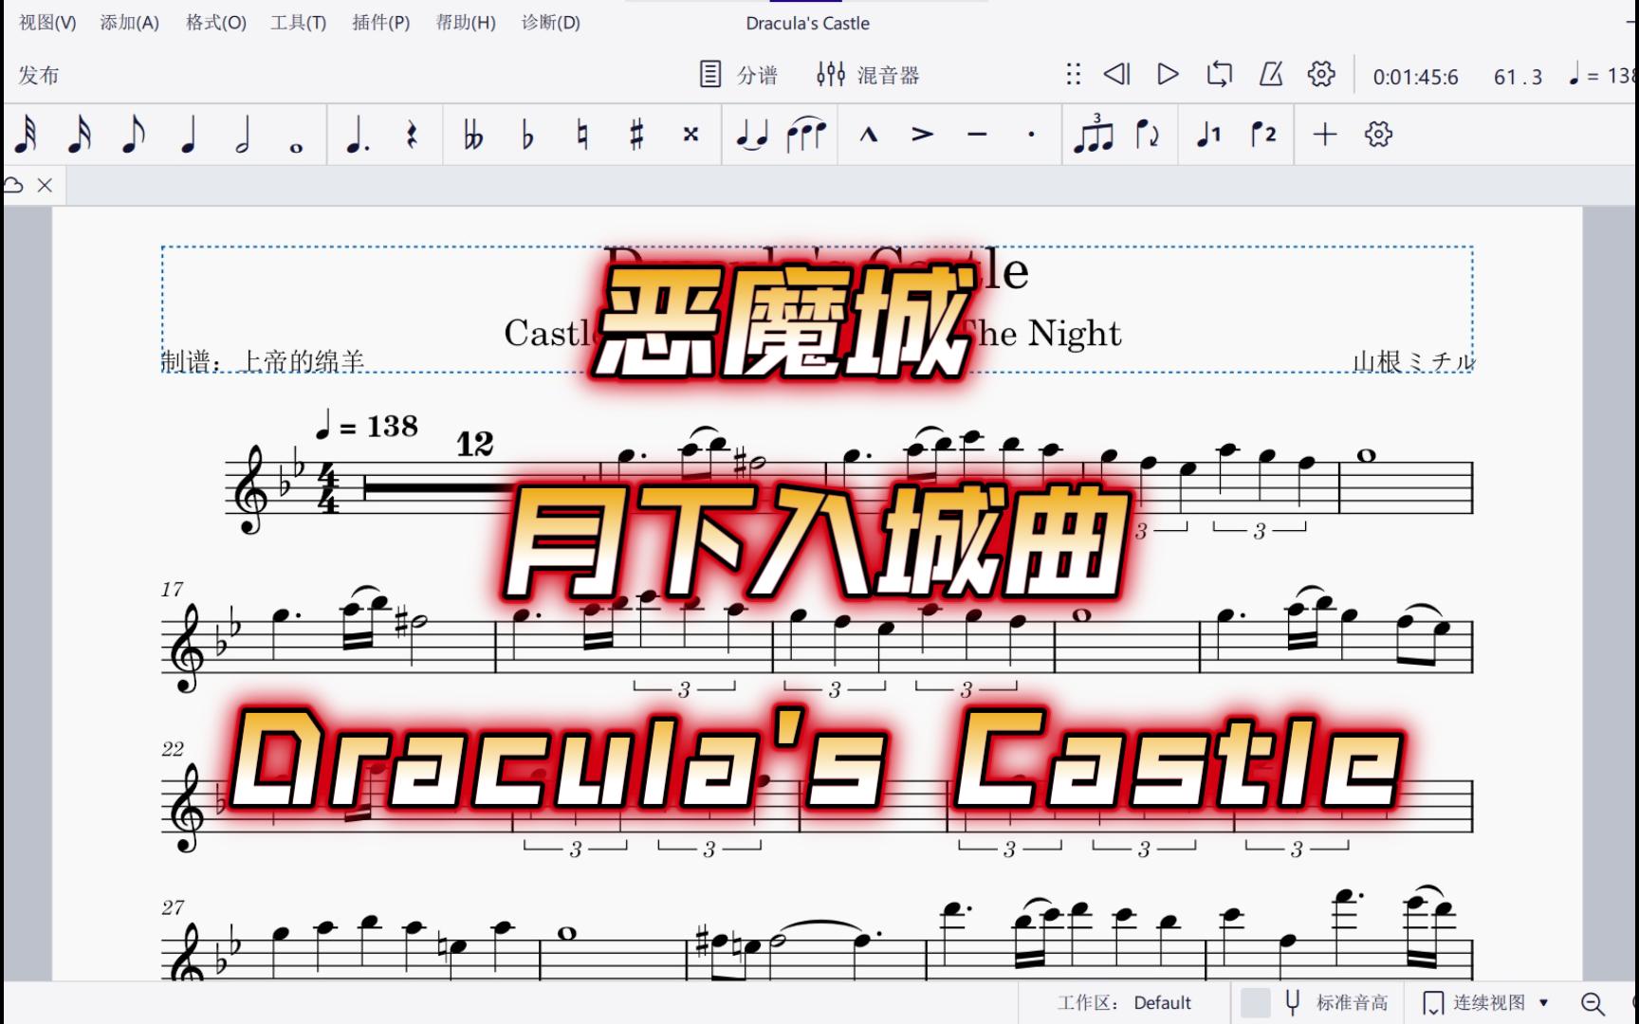Add marcato articulation
This screenshot has height=1024, width=1639.
click(x=868, y=135)
